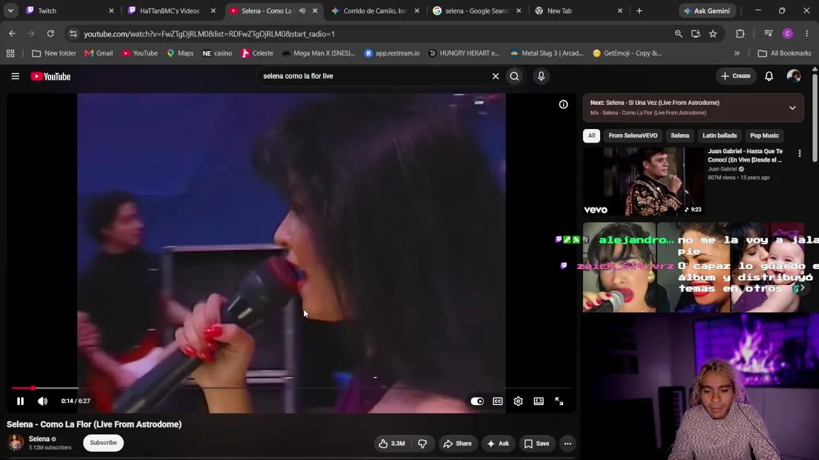The height and width of the screenshot is (460, 819).
Task: Open the All Bookmarks folder
Action: (x=784, y=53)
